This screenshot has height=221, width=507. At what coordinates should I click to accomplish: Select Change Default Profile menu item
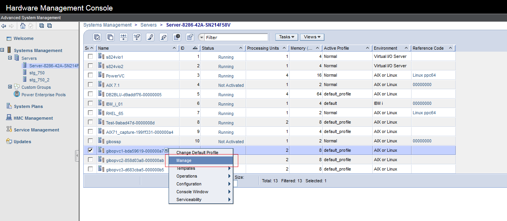201,153
